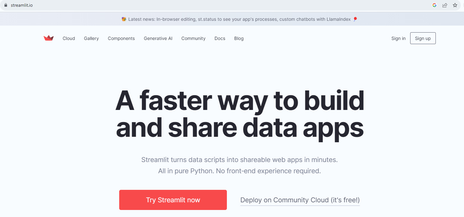
Task: Open the Docs page
Action: click(x=220, y=38)
